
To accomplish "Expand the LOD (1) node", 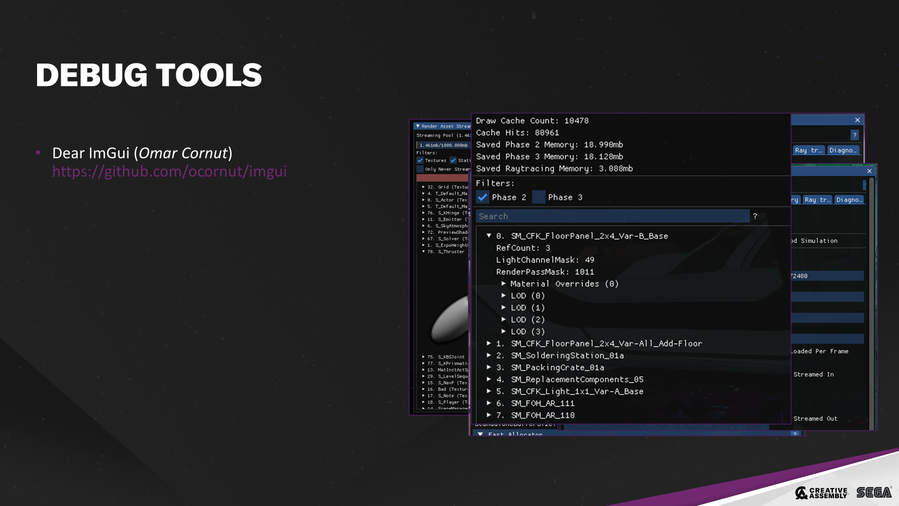I will coord(503,308).
